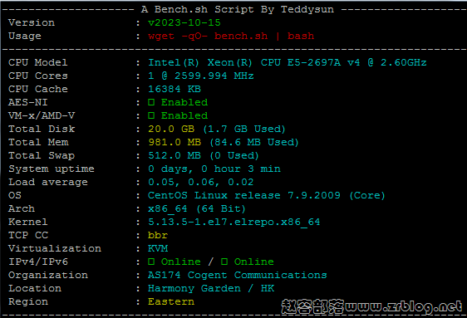The width and height of the screenshot is (467, 318).
Task: Click the header text 'A Bench.sh Script By Teddysun'
Action: pyautogui.click(x=238, y=9)
